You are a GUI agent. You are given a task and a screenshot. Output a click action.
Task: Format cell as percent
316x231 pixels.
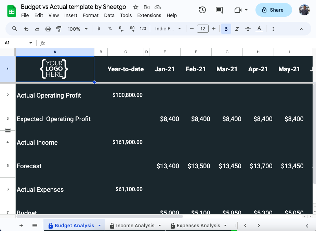click(x=110, y=29)
